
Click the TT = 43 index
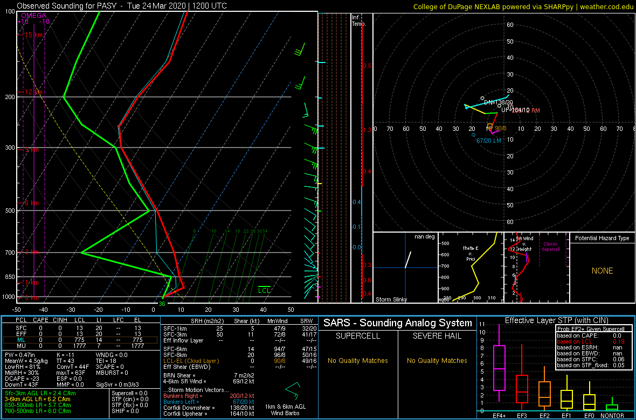(x=66, y=361)
